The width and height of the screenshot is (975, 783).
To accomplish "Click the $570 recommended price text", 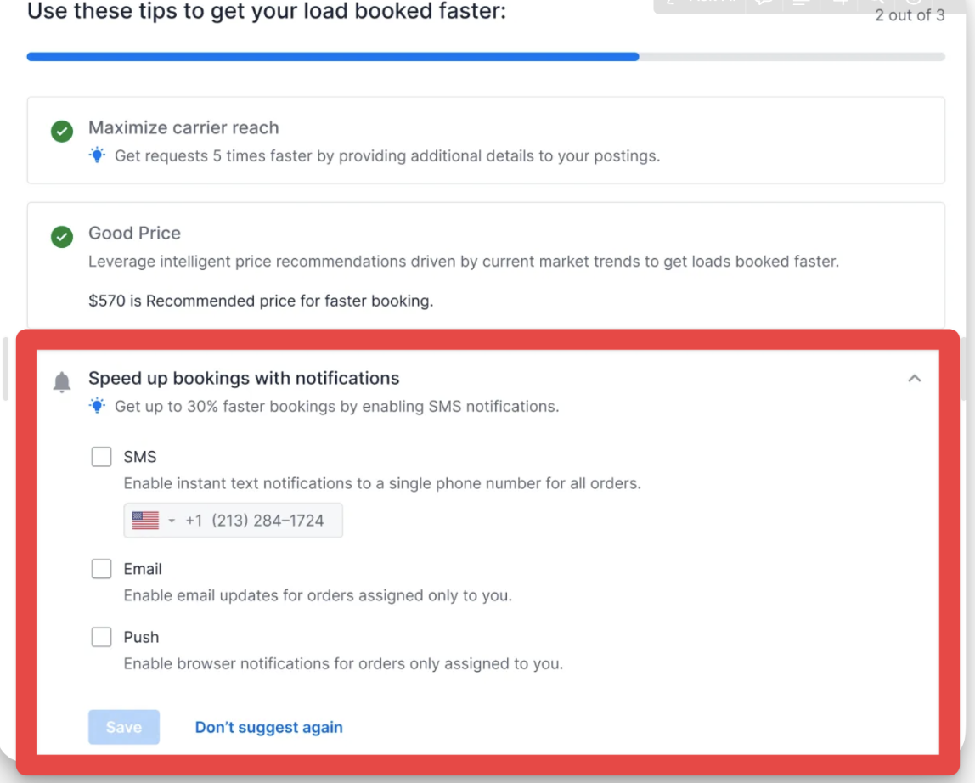I will [261, 301].
